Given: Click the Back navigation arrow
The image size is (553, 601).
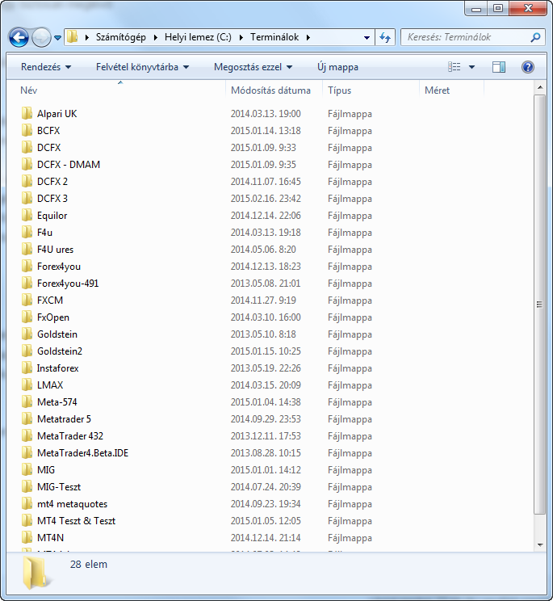Looking at the screenshot, I should (x=19, y=37).
